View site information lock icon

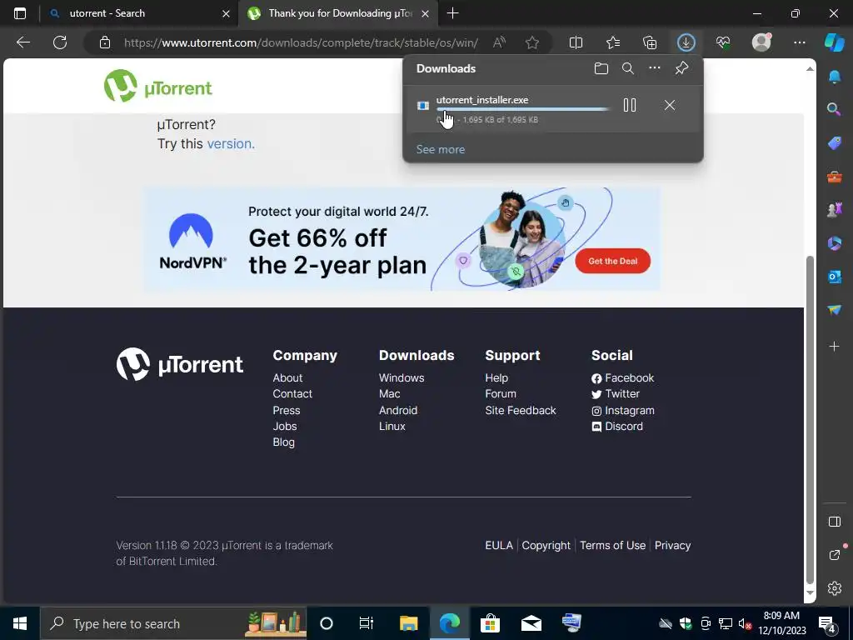105,42
